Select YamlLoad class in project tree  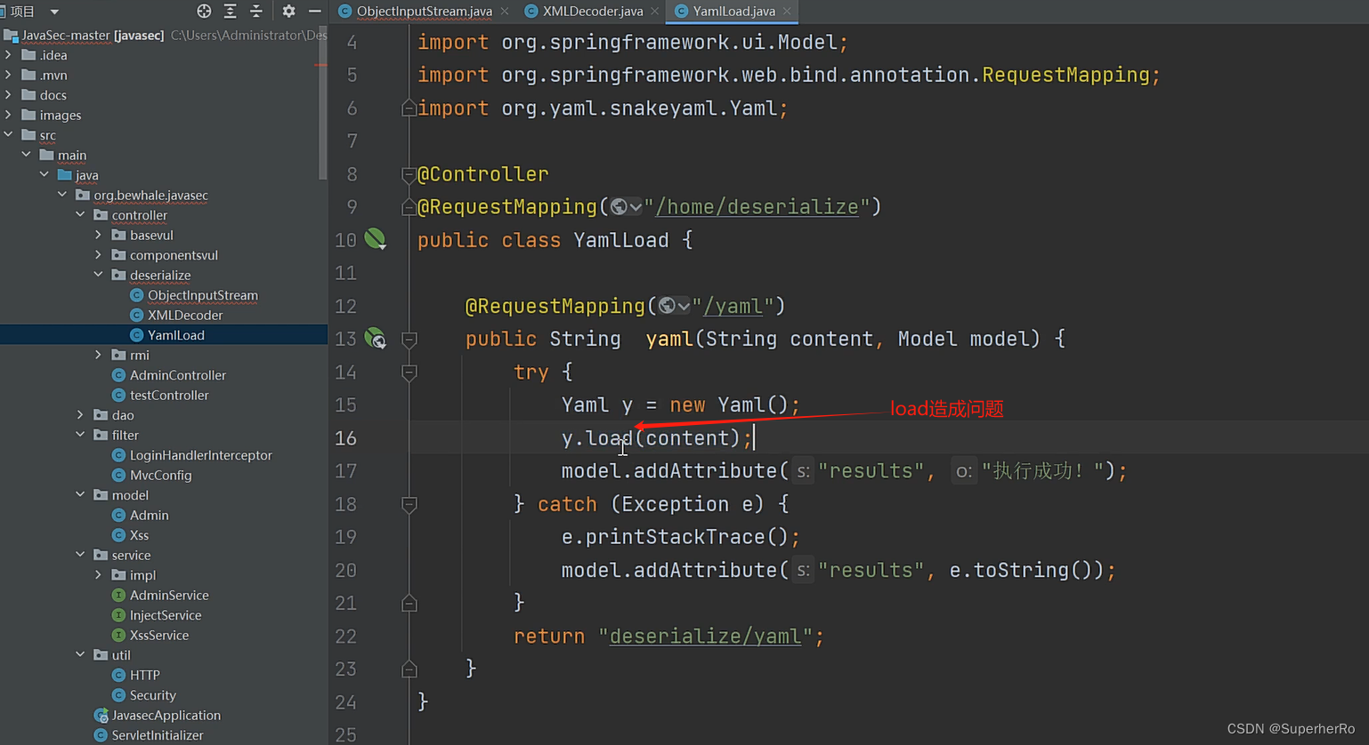tap(176, 335)
